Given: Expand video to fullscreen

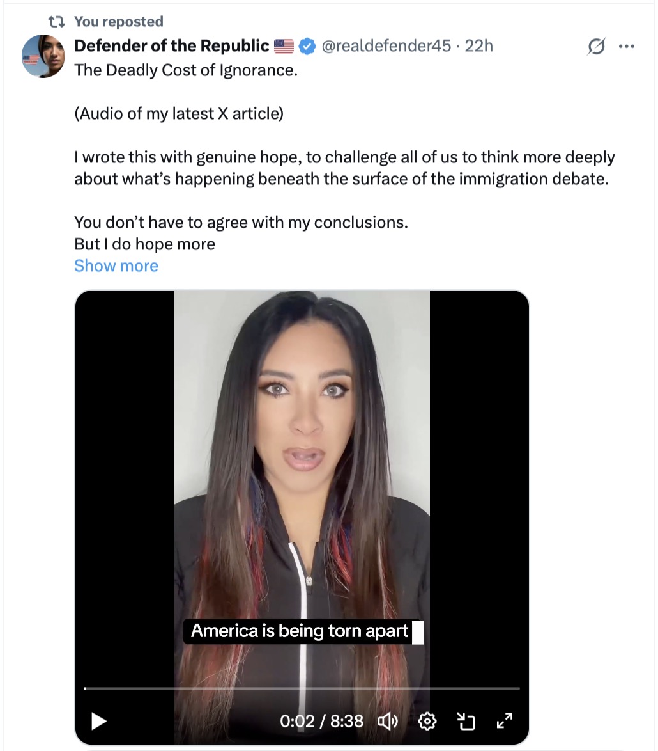Looking at the screenshot, I should coord(505,721).
